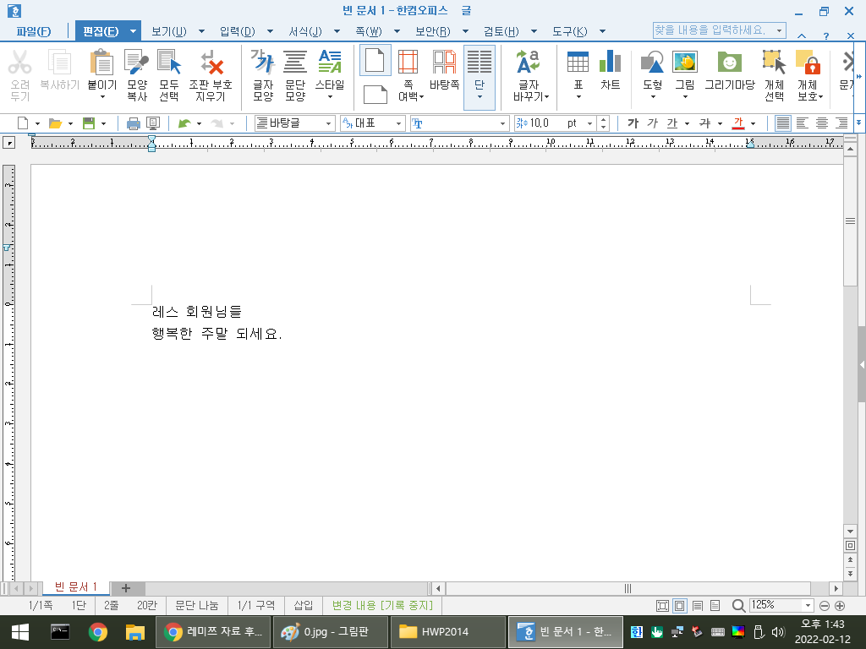
Task: Insert a chart with 차트 icon
Action: pyautogui.click(x=611, y=69)
